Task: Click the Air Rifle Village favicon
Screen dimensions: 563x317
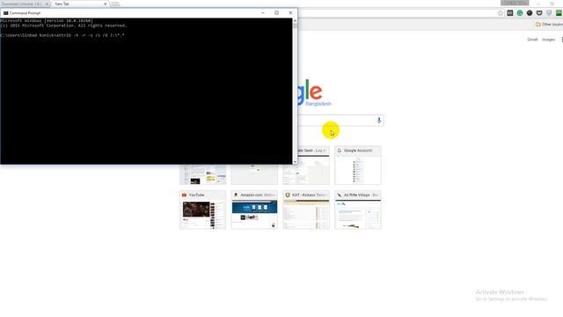Action: click(x=340, y=195)
